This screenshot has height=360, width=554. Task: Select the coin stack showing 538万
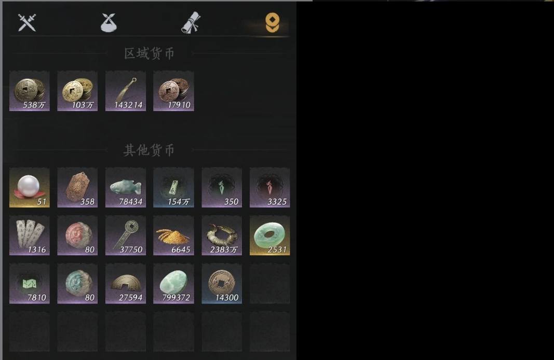point(29,91)
